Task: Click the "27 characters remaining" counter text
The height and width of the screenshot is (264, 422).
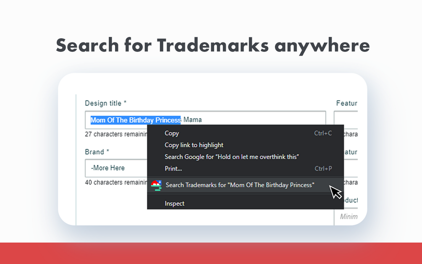Action: pyautogui.click(x=116, y=134)
